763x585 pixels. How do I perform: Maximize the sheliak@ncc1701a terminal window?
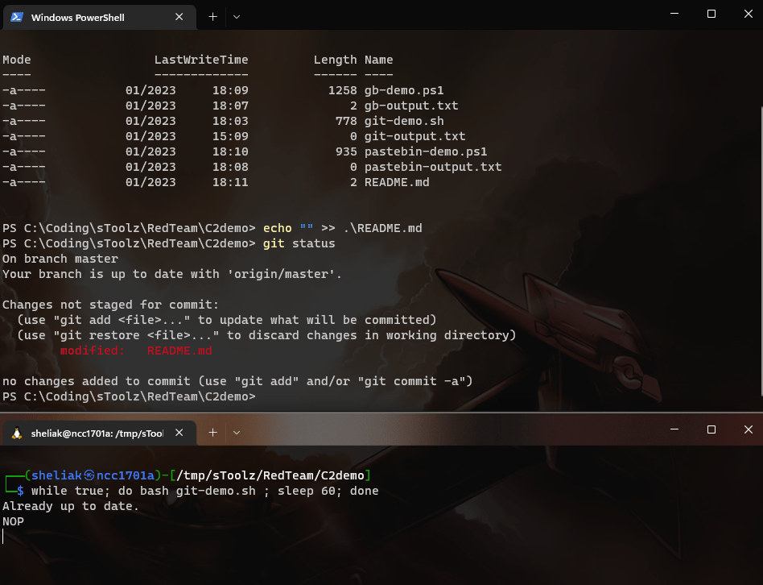pos(711,430)
